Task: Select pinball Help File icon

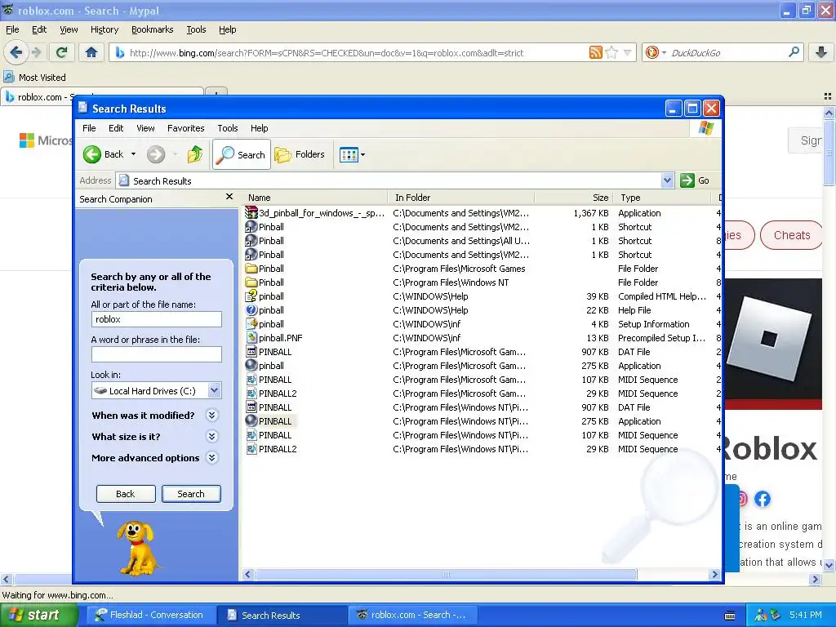Action: (x=251, y=310)
